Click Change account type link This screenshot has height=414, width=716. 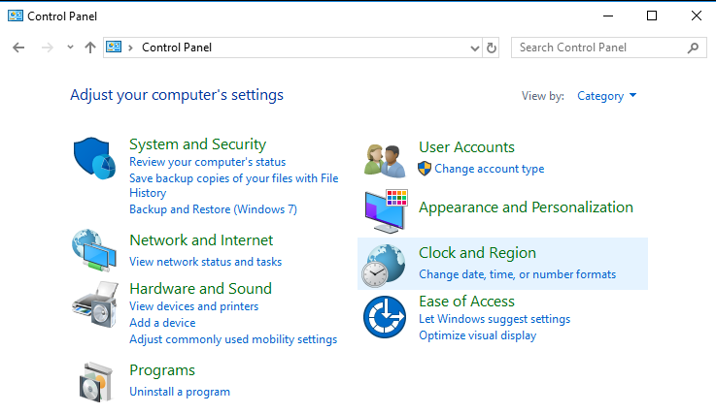[x=489, y=169]
